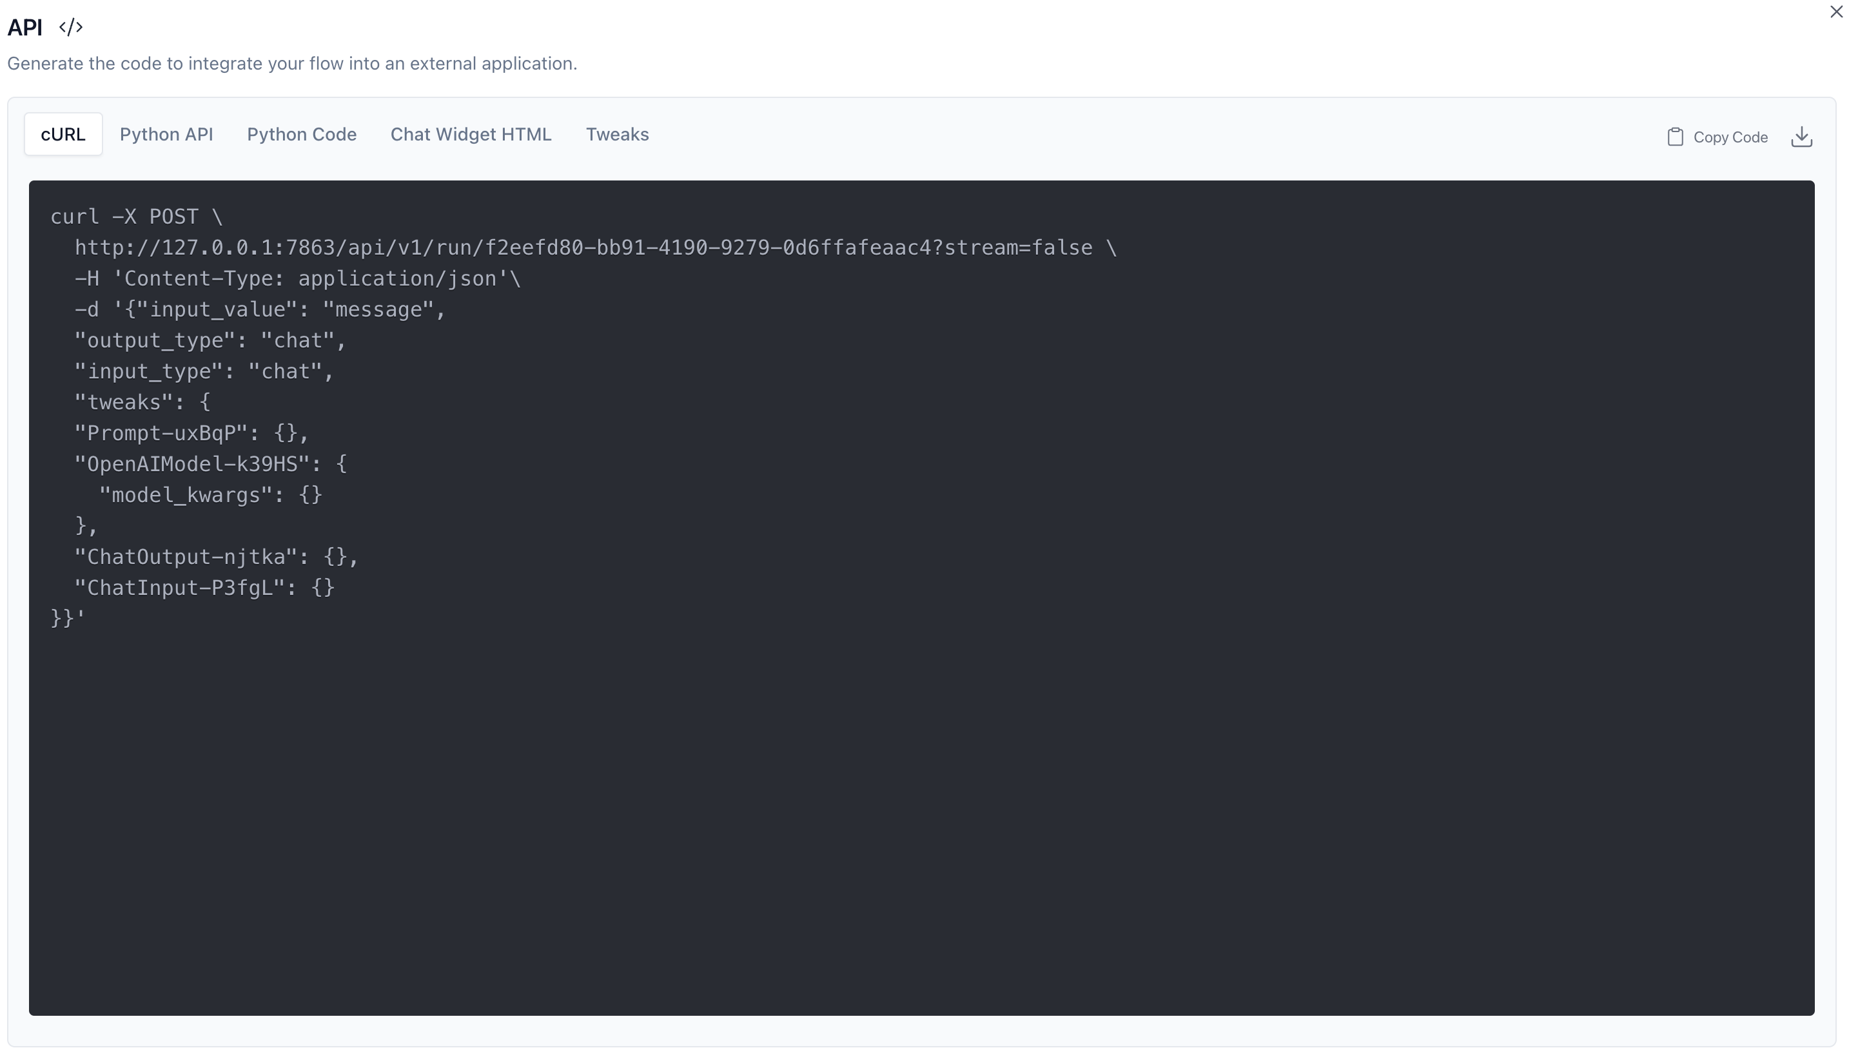The width and height of the screenshot is (1849, 1048).
Task: Click the input_value message line
Action: click(x=260, y=309)
